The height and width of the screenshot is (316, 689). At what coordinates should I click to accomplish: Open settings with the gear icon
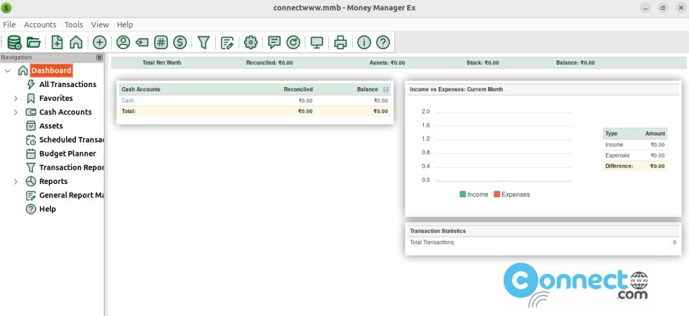click(250, 42)
